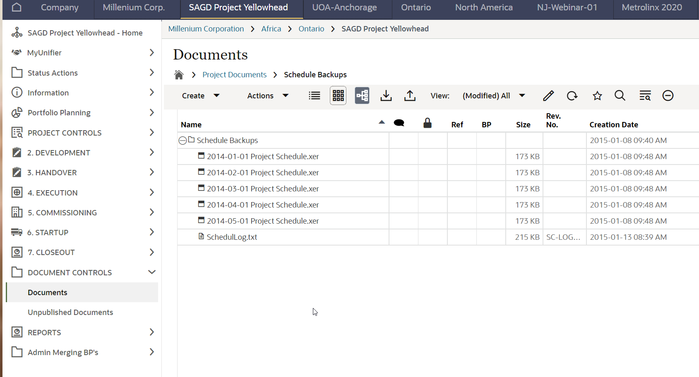The height and width of the screenshot is (377, 699).
Task: Open the find-in-list filter icon
Action: [645, 95]
